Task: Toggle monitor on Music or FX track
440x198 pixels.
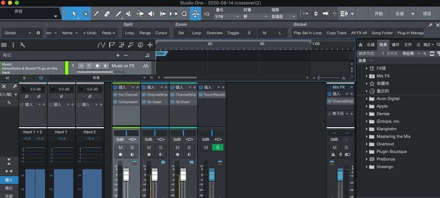Action: 105,66
